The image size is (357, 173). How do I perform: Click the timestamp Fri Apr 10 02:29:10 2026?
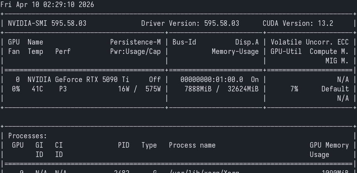[x=47, y=5]
